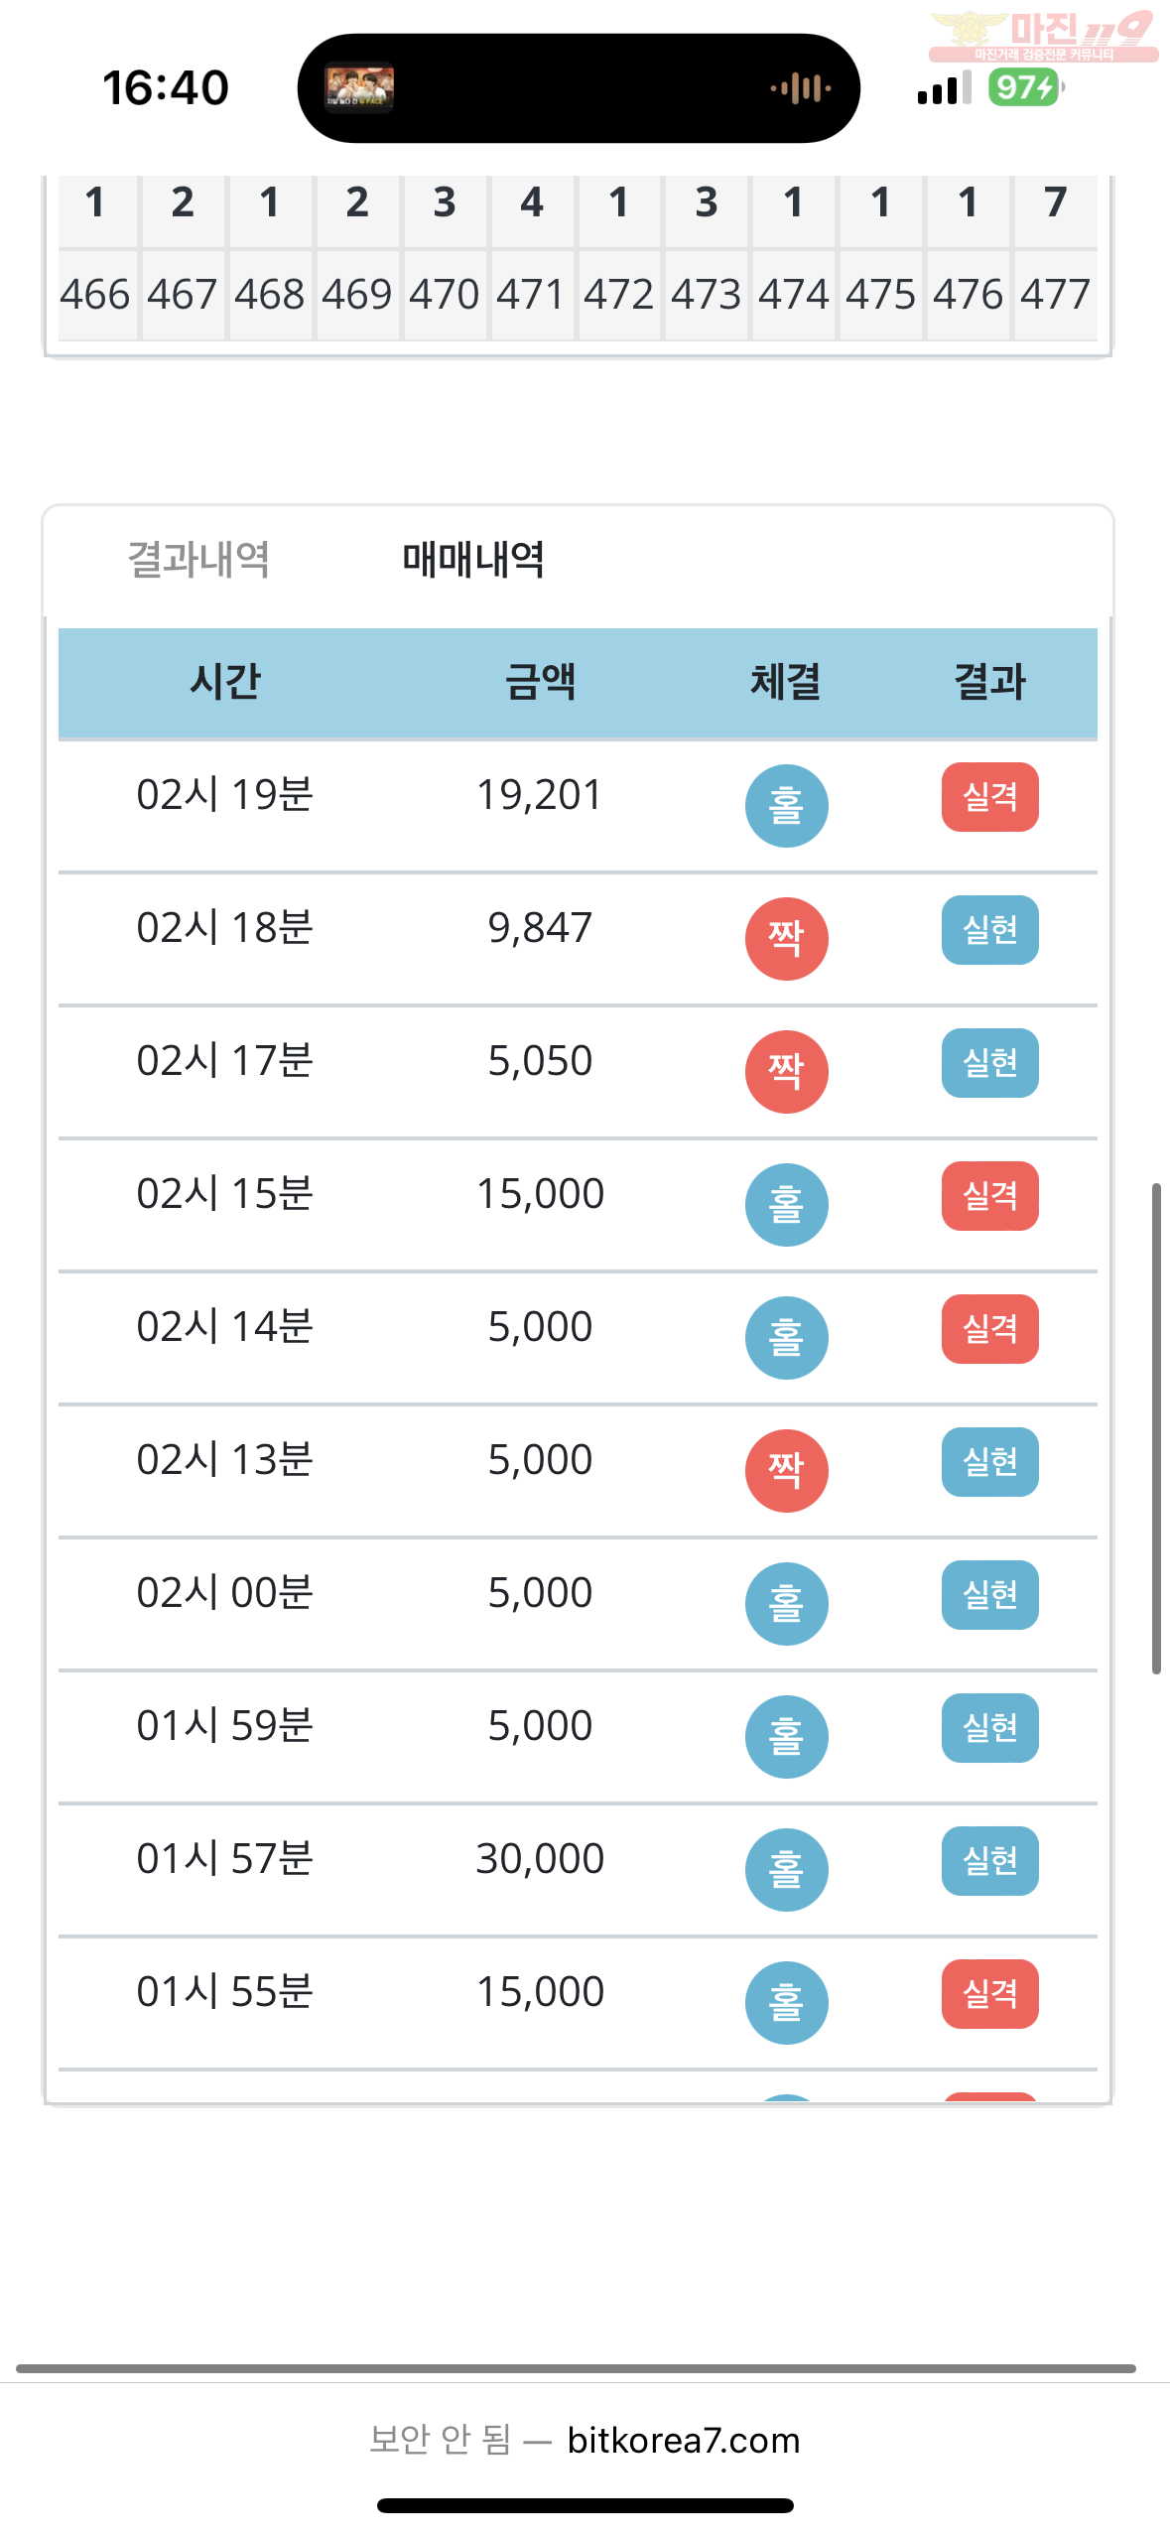Tap the 짝 badge for 02시 18분

click(x=786, y=938)
